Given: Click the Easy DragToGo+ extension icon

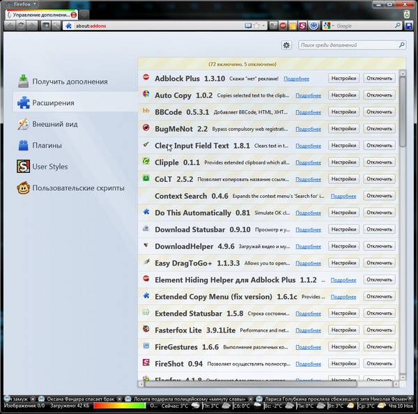Looking at the screenshot, I should 146,261.
